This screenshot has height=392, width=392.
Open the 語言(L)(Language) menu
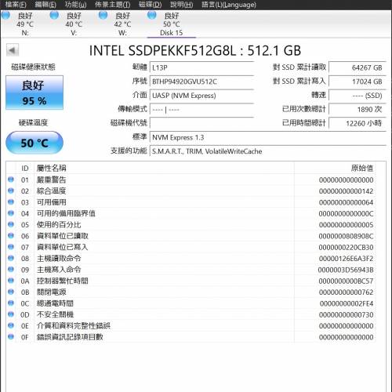pos(229,5)
